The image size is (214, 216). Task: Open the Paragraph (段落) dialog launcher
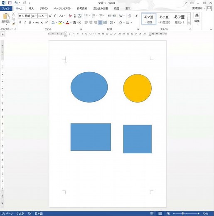coord(138,29)
